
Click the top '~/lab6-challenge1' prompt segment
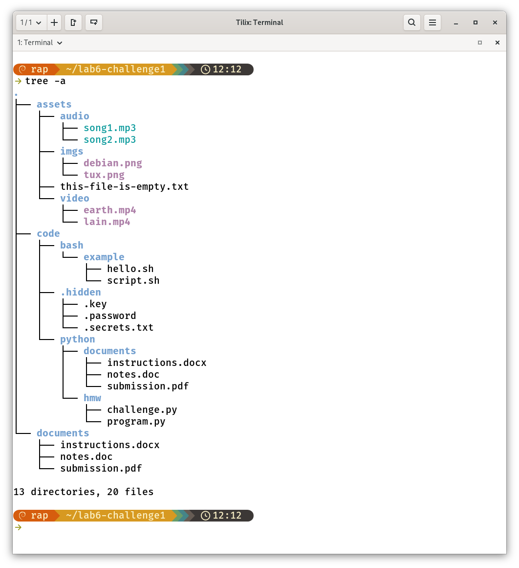(x=115, y=69)
